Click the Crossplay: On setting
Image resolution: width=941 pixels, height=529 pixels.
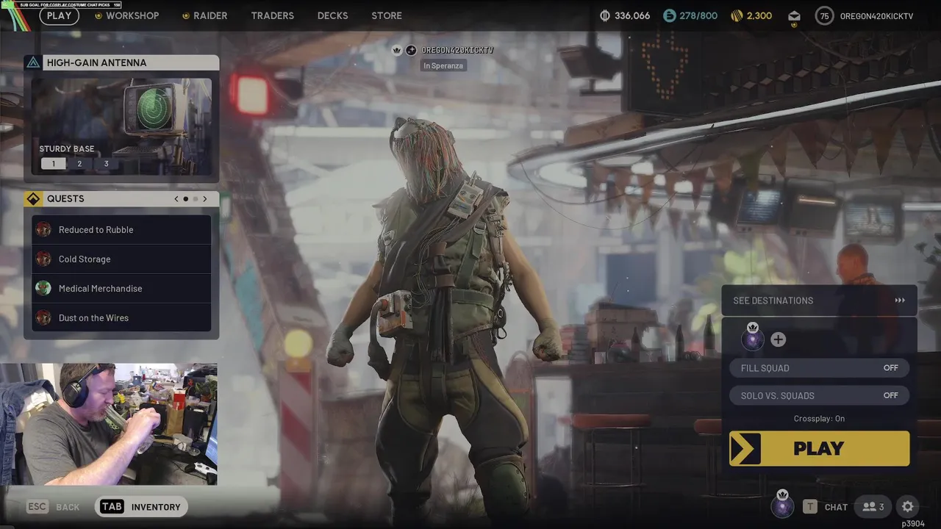[819, 419]
